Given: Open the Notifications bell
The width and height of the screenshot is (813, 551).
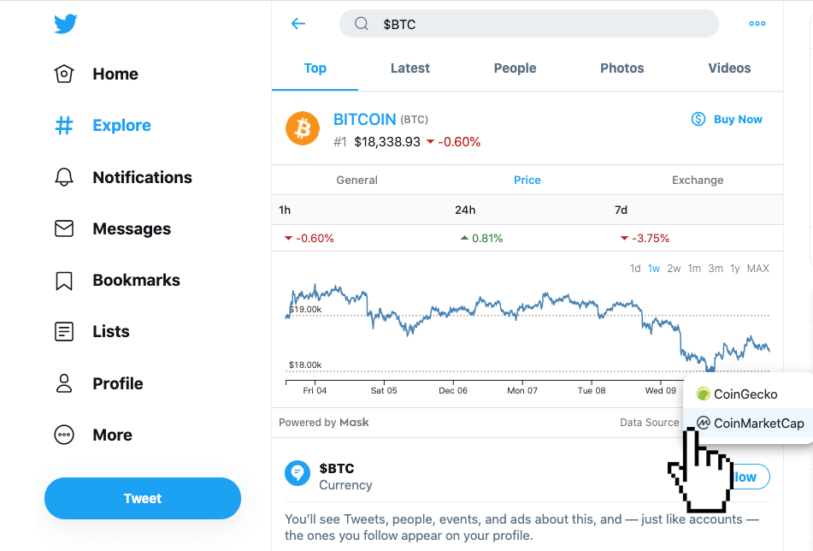Looking at the screenshot, I should pos(64,177).
